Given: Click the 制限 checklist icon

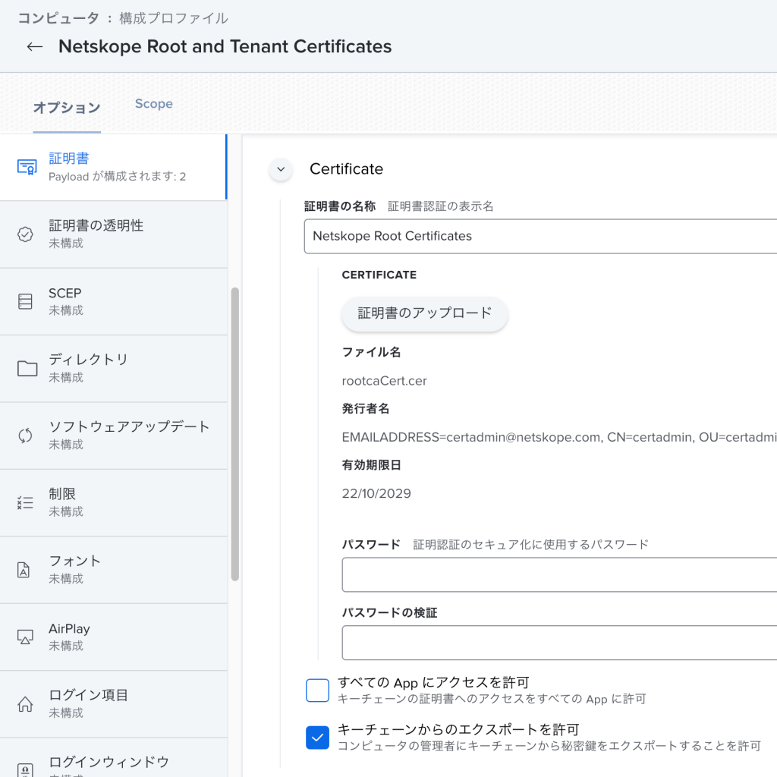Looking at the screenshot, I should tap(25, 502).
